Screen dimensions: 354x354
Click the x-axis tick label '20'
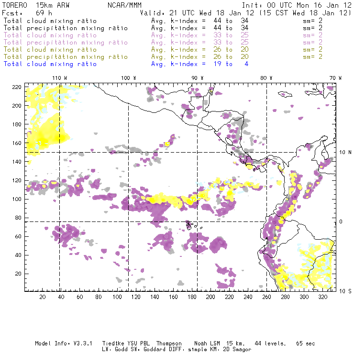pos(43,297)
